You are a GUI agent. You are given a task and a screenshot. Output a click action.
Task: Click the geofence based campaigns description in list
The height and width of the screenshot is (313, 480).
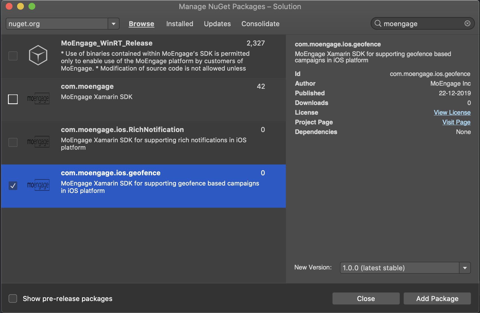[160, 187]
